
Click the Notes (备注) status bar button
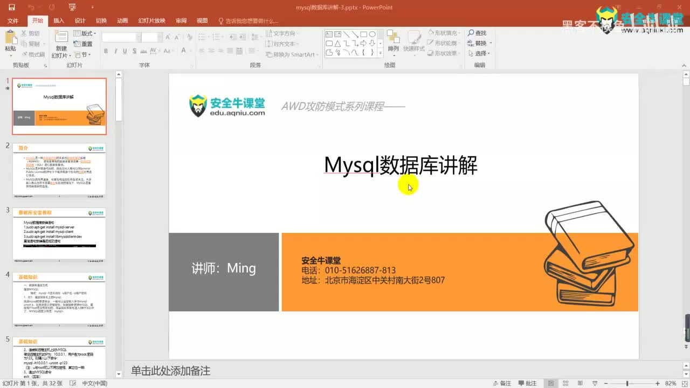pyautogui.click(x=502, y=383)
